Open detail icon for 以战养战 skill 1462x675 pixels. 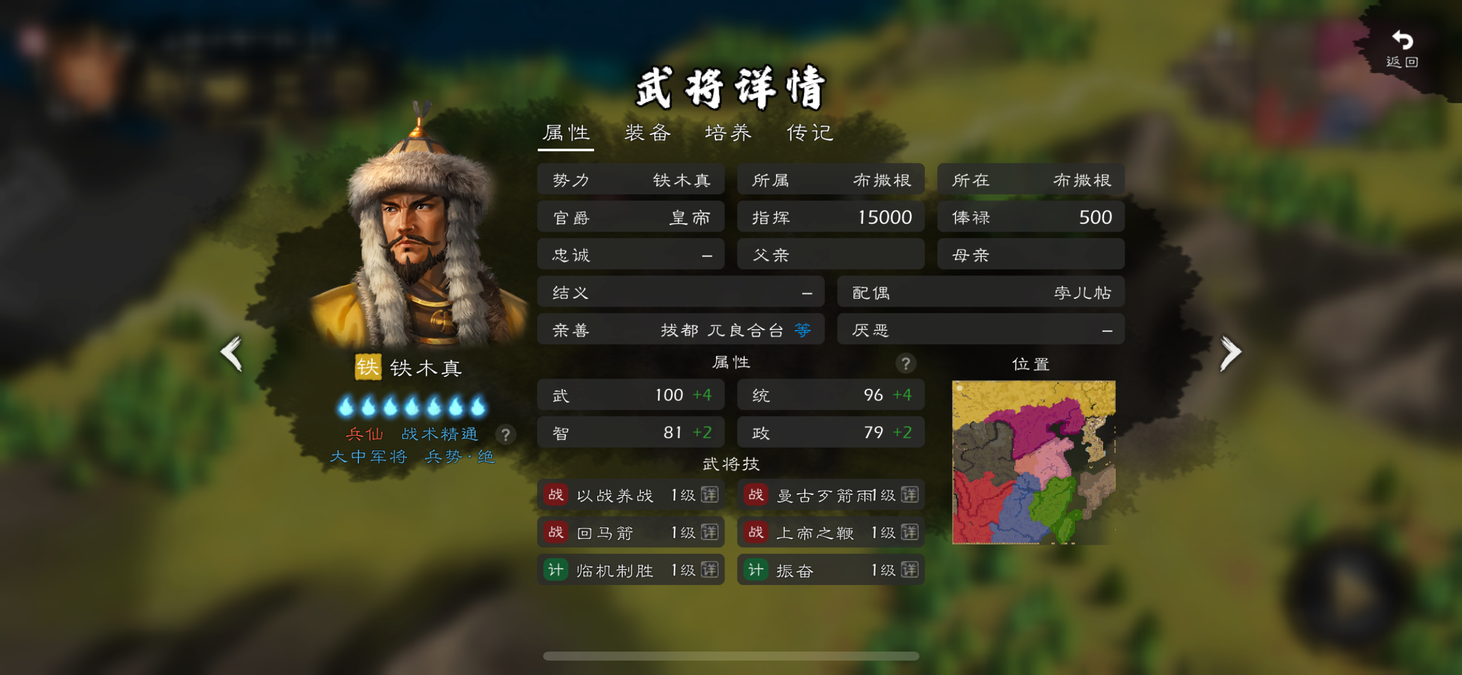(709, 495)
